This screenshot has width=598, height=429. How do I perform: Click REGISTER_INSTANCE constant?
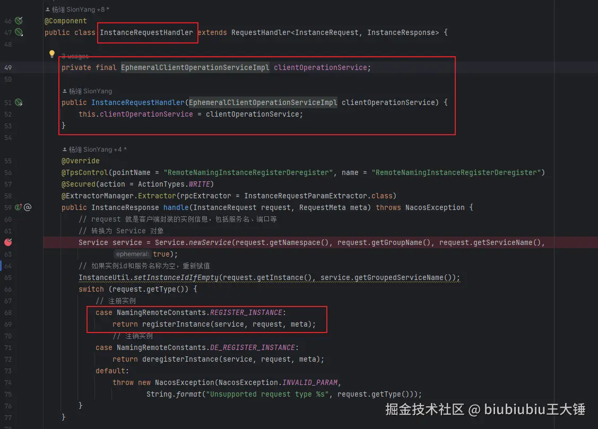point(246,313)
